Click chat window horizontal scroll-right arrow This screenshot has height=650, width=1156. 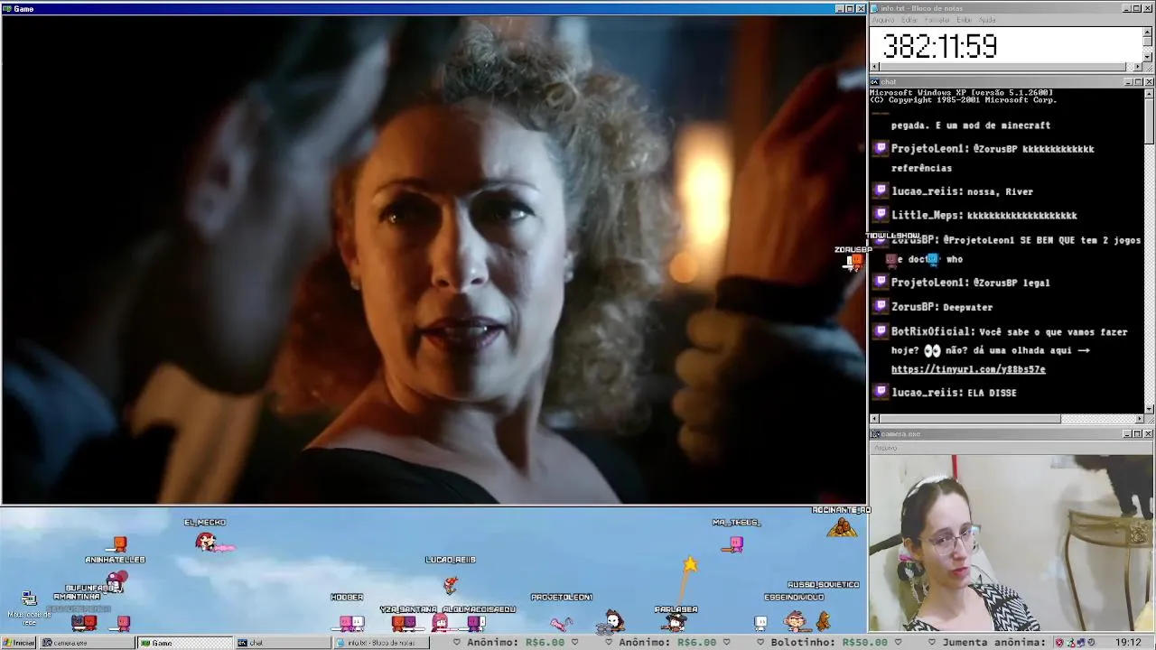1138,419
